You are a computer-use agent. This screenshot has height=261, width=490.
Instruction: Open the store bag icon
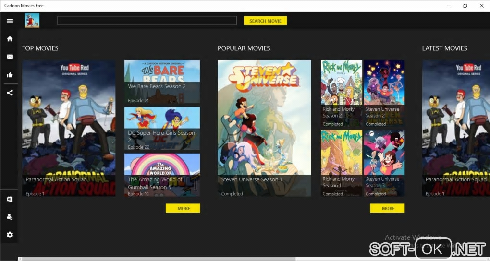(x=10, y=199)
